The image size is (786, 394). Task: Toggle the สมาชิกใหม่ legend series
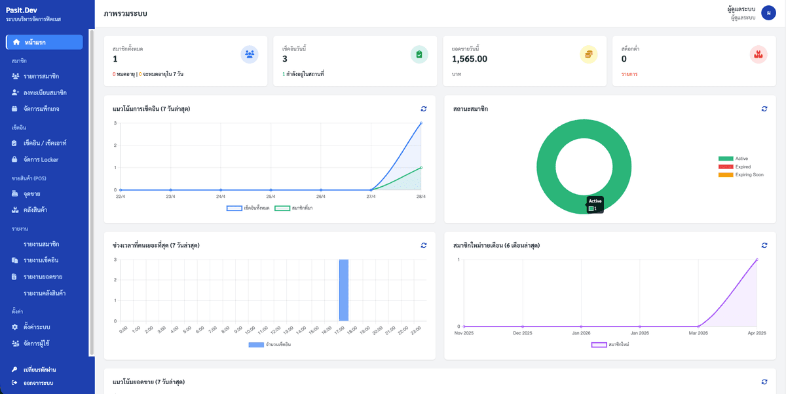click(x=610, y=345)
